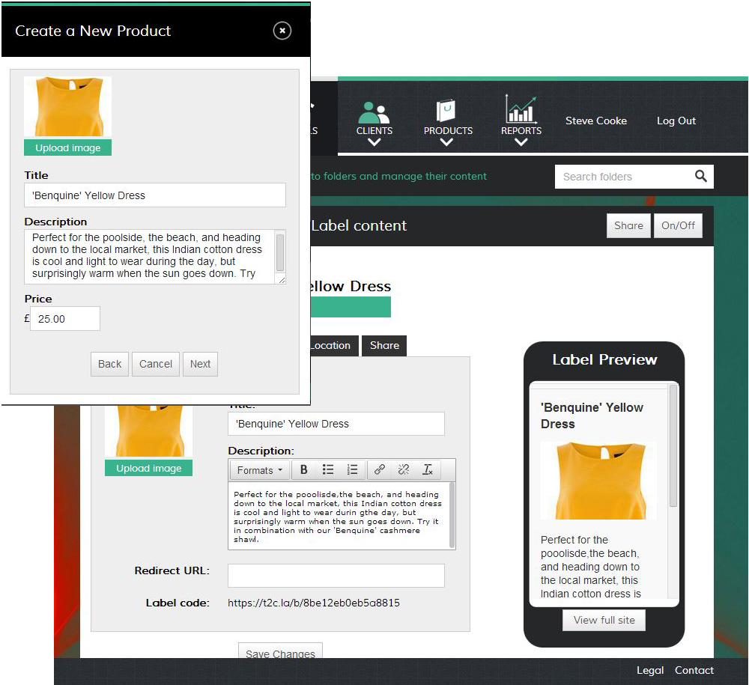Click the Products shopping bag icon
This screenshot has height=685, width=749.
447,111
